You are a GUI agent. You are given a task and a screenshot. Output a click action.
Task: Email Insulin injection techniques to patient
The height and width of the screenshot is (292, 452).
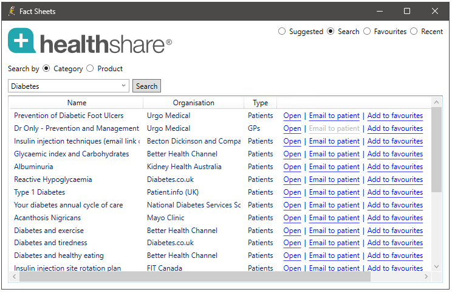coord(334,141)
